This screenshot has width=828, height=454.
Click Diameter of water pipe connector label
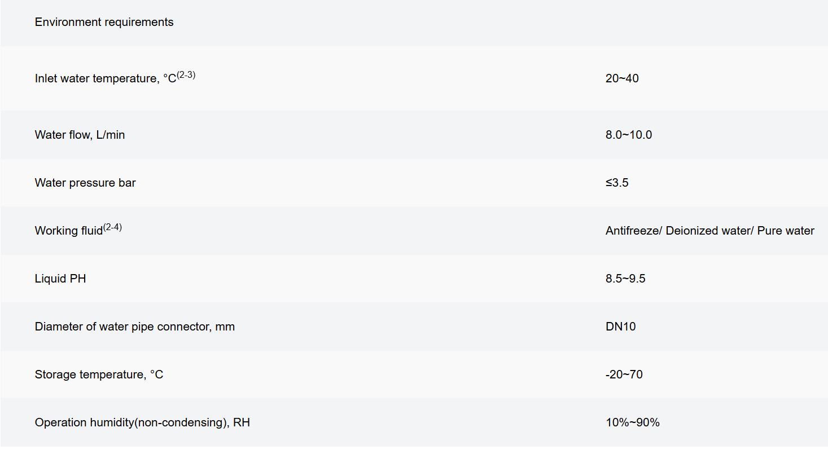click(x=134, y=327)
